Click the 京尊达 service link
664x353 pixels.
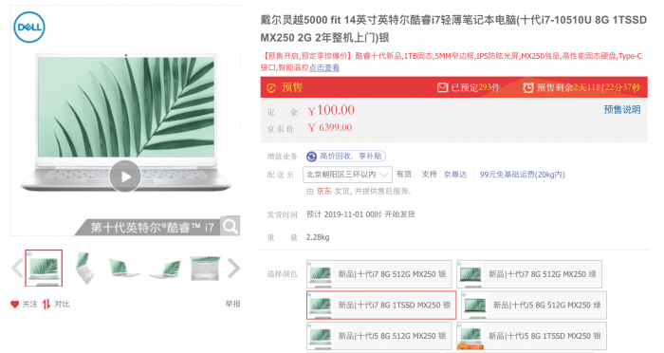(x=455, y=175)
